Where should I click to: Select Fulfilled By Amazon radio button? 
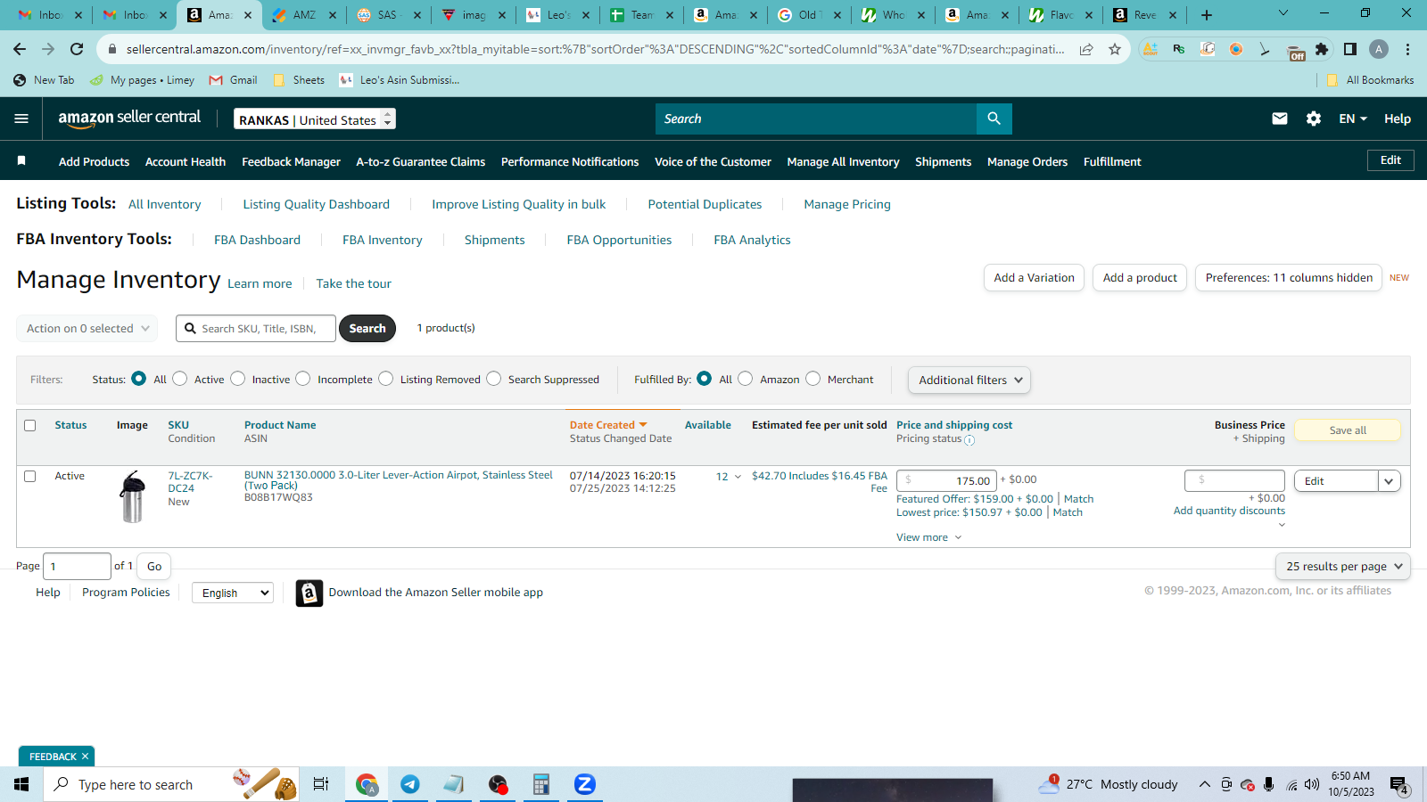click(x=746, y=379)
